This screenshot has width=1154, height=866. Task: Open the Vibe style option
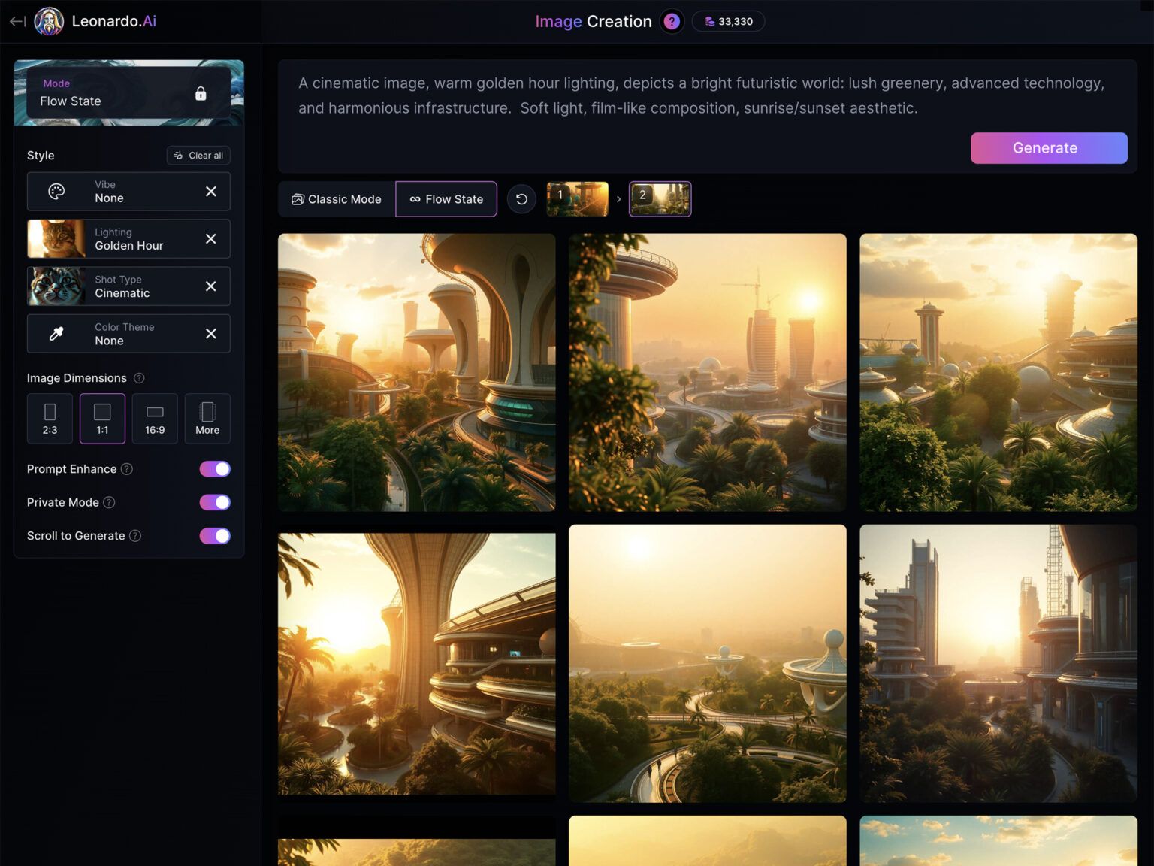(128, 192)
